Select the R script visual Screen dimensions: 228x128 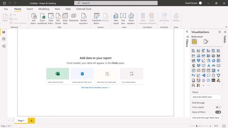coord(218,70)
